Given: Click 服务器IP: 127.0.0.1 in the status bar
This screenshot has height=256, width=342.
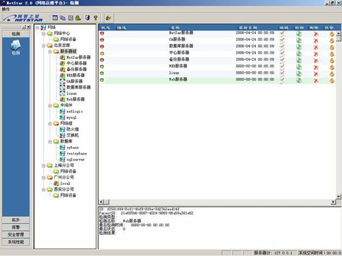Looking at the screenshot, I should coord(273,253).
